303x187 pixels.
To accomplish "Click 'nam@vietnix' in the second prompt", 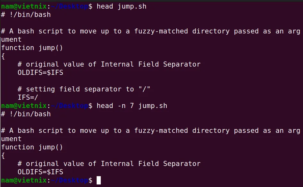I will click(x=24, y=106).
